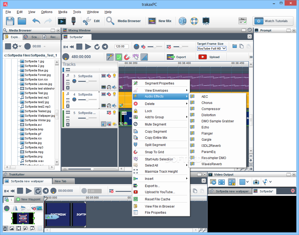Play the mix in Mixing Window
The height and width of the screenshot is (235, 299).
pyautogui.click(x=88, y=46)
